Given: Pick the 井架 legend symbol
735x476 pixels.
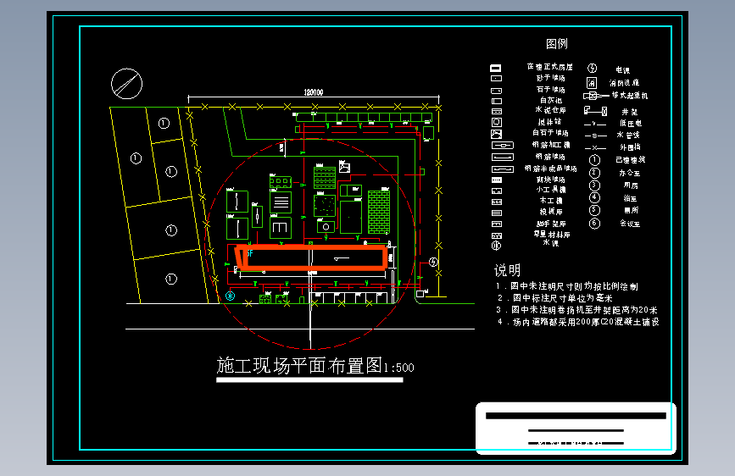Looking at the screenshot, I should coord(595,111).
